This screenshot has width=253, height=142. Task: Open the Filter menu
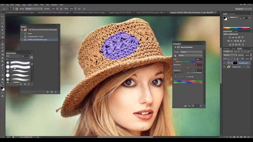point(42,5)
